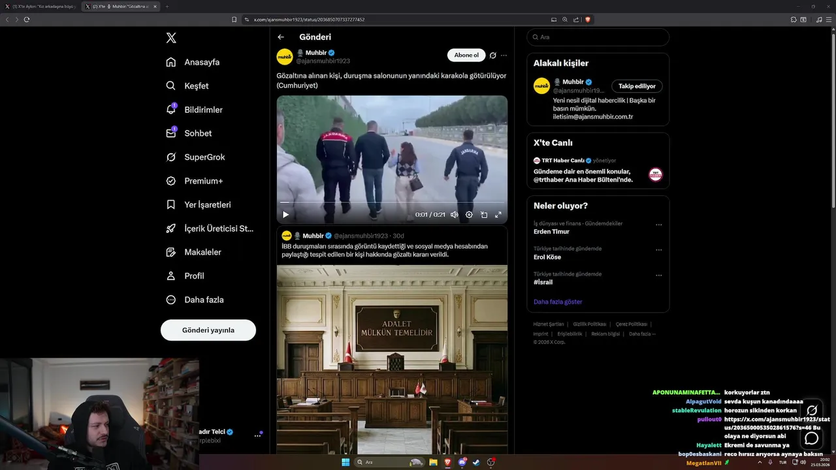Click Daha fazla göster link
The width and height of the screenshot is (836, 470).
(x=558, y=302)
